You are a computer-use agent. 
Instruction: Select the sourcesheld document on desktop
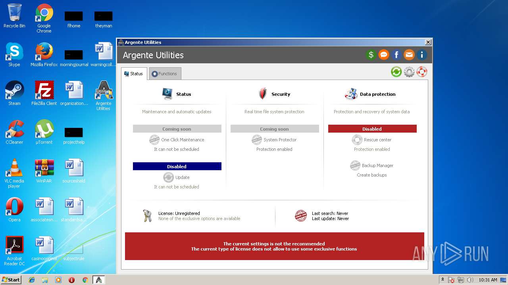point(74,171)
